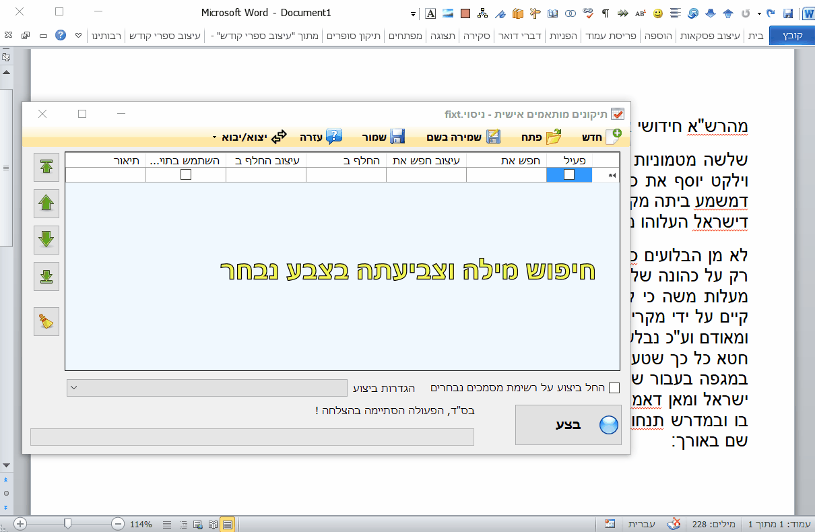Viewport: 815px width, 532px height.
Task: Click the proofing errors icon in the status bar
Action: [674, 523]
